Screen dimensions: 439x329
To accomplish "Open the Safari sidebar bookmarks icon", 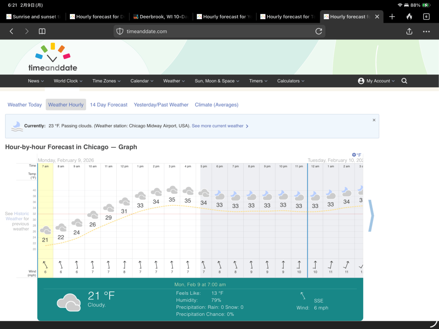I will (x=42, y=31).
